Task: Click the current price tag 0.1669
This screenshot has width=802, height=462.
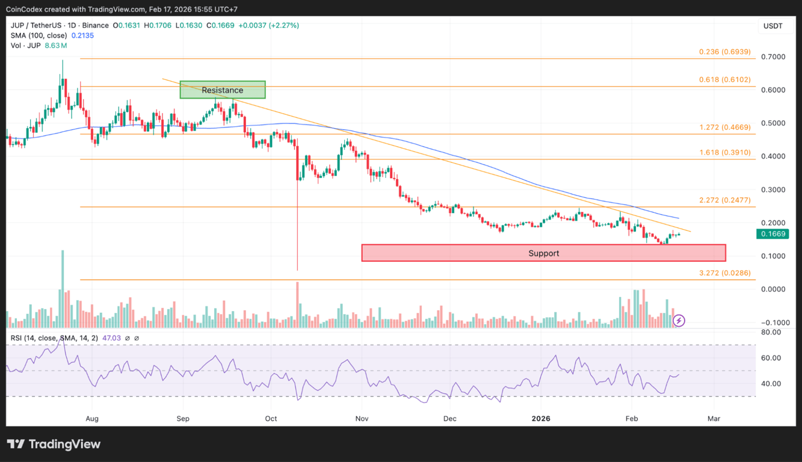Action: [773, 233]
